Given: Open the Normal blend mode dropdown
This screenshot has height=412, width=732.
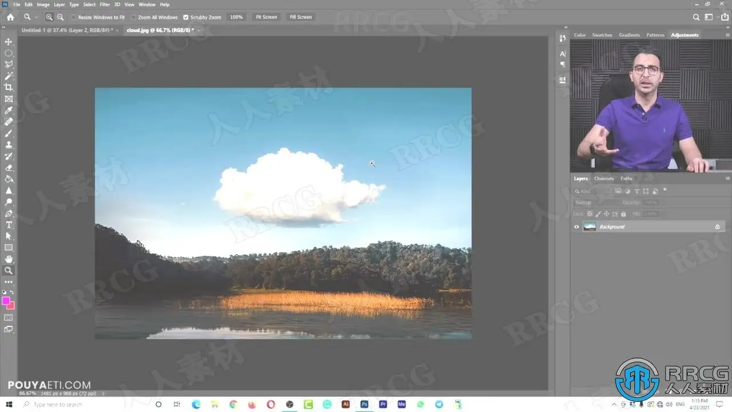Looking at the screenshot, I should click(x=596, y=203).
